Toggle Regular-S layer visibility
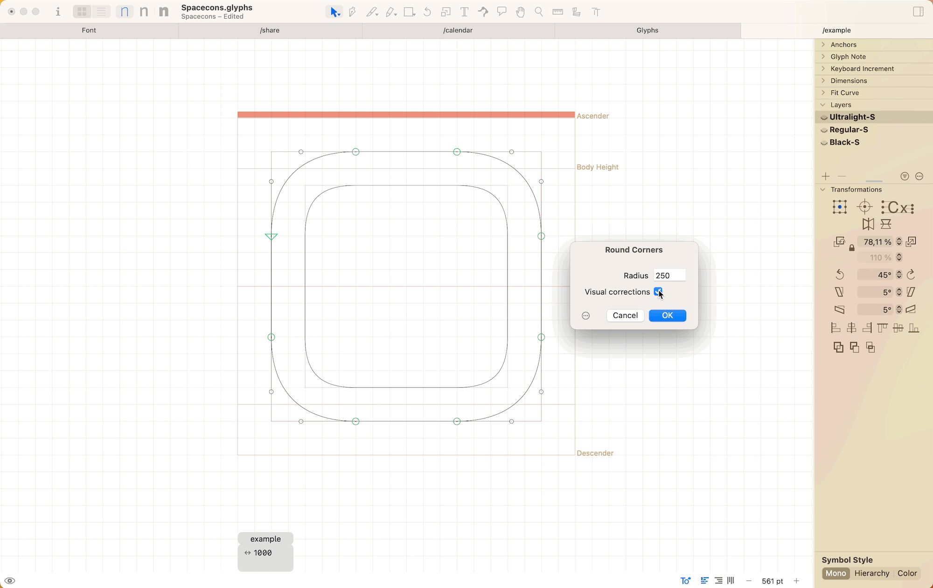 coord(824,130)
